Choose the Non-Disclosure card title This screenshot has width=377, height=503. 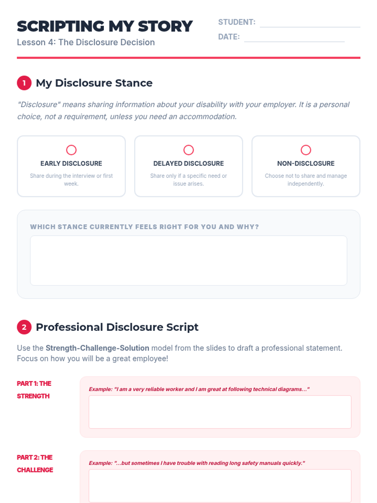click(x=306, y=163)
